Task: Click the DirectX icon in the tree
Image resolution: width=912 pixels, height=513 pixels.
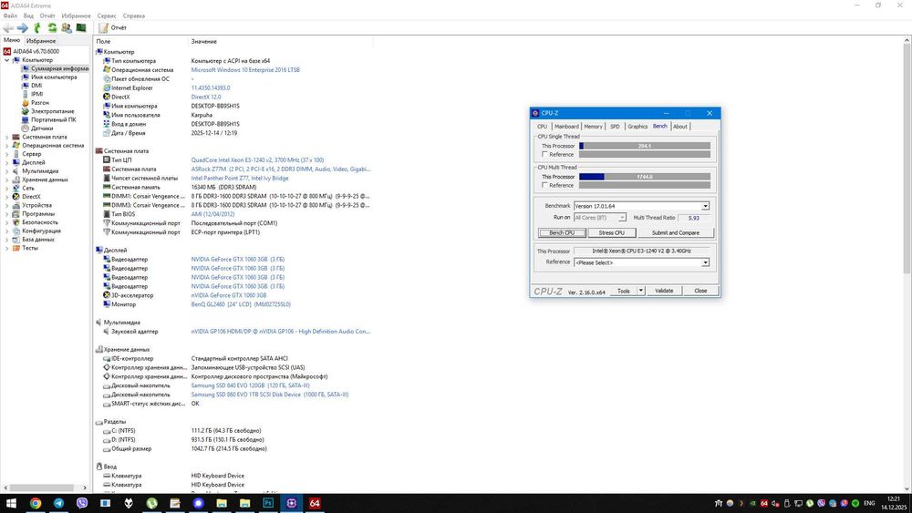Action: 16,197
